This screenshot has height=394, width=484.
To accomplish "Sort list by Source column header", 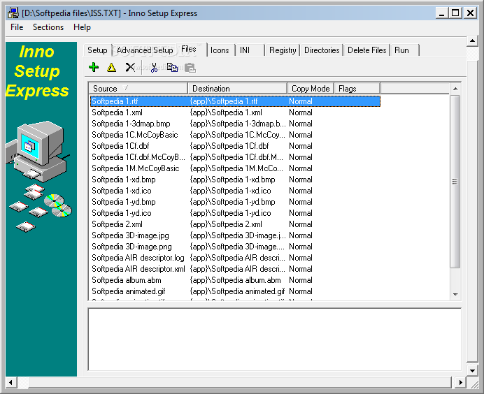I will 138,89.
